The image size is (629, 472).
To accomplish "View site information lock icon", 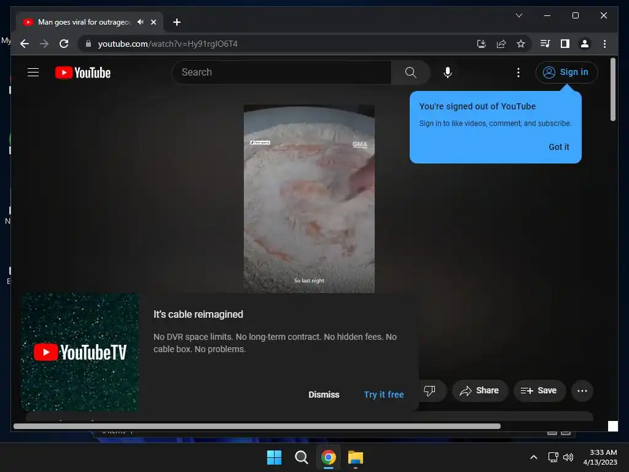I will [88, 44].
